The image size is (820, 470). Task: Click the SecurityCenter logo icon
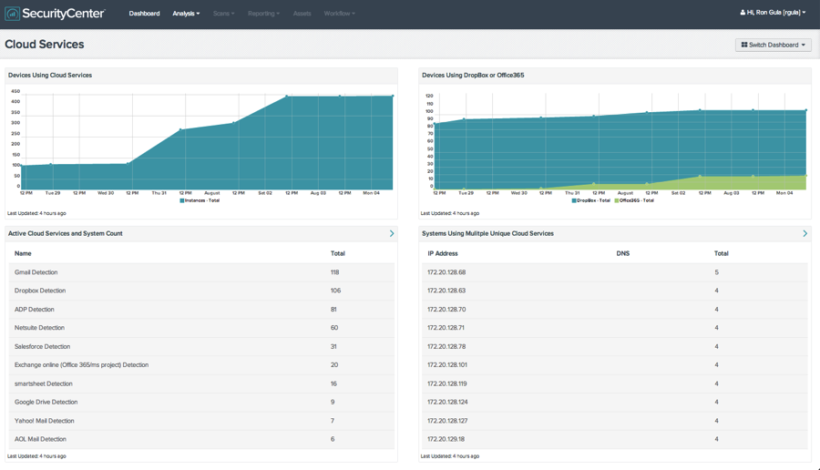click(x=12, y=14)
